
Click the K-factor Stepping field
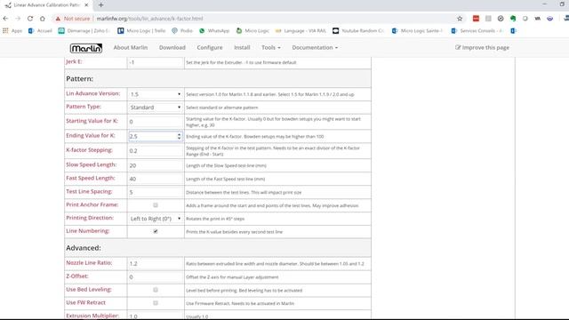[x=156, y=150]
